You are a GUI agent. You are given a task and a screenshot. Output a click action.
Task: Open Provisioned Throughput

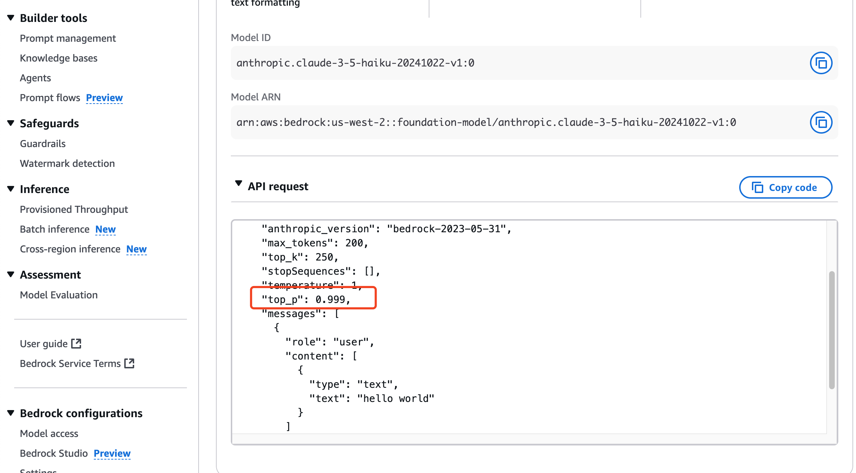pos(74,209)
